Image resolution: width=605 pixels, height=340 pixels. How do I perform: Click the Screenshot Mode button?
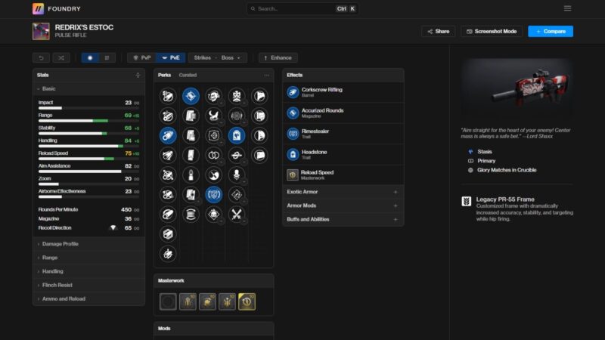(491, 32)
